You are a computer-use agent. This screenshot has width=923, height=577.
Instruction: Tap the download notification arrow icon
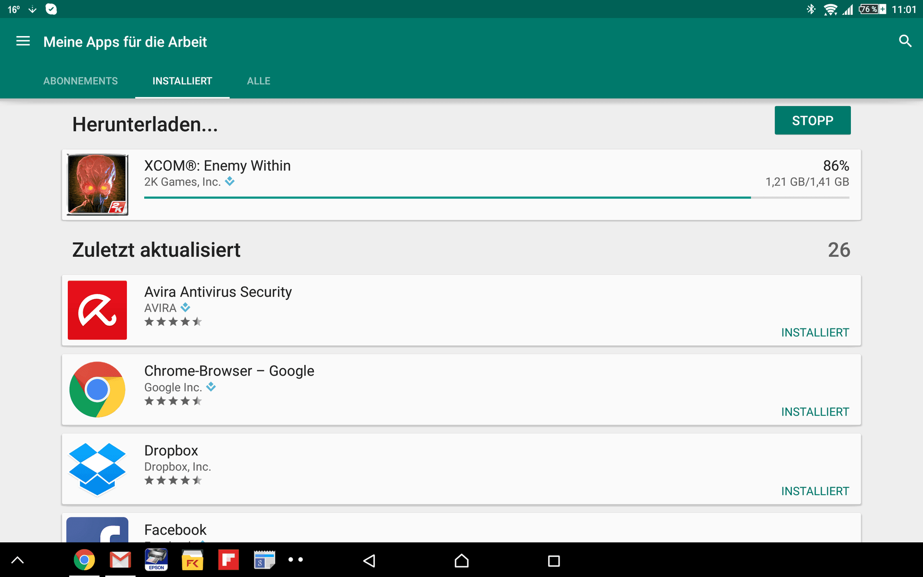coord(33,9)
